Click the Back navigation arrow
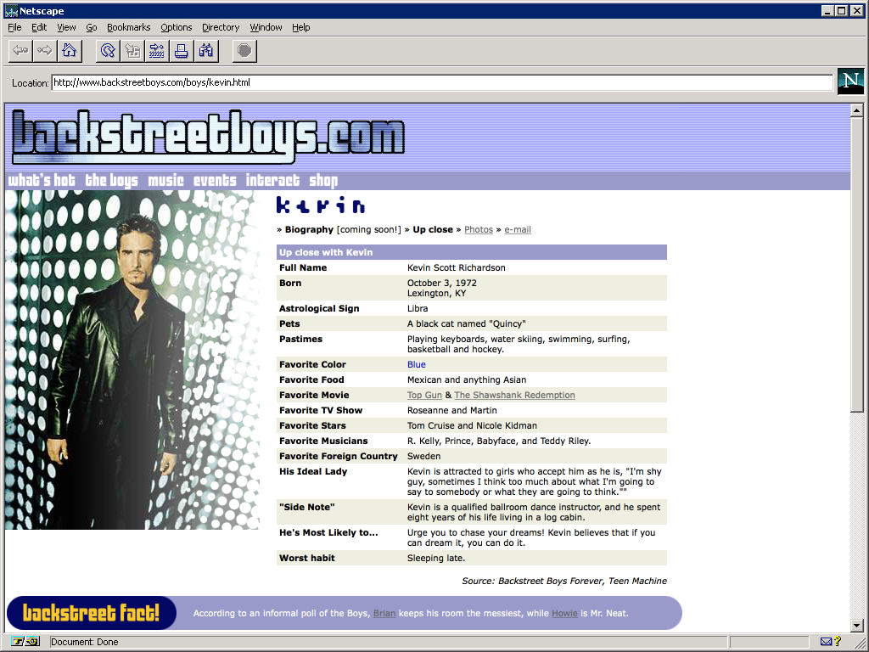Image resolution: width=869 pixels, height=652 pixels. 20,50
